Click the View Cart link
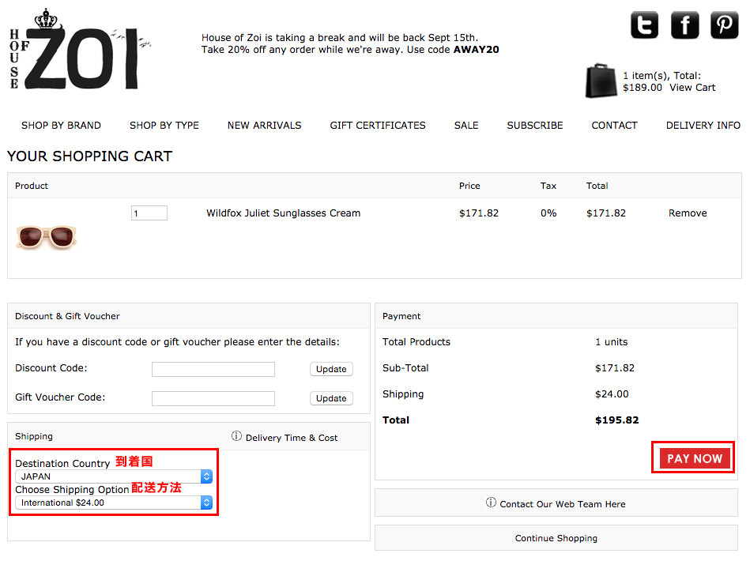Image resolution: width=750 pixels, height=561 pixels. (692, 88)
